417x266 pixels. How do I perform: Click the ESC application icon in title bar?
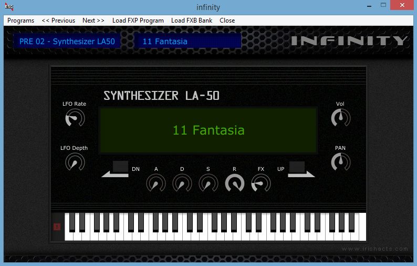(x=9, y=7)
